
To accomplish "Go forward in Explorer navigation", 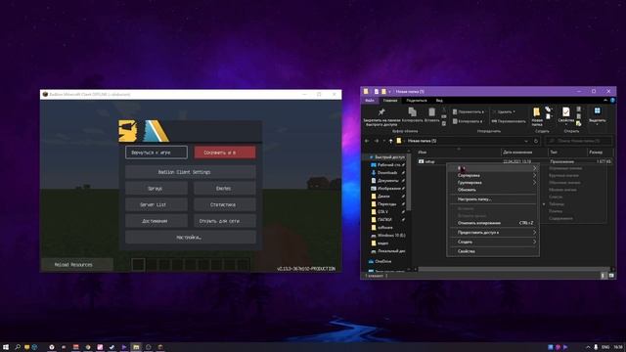I will coord(376,141).
